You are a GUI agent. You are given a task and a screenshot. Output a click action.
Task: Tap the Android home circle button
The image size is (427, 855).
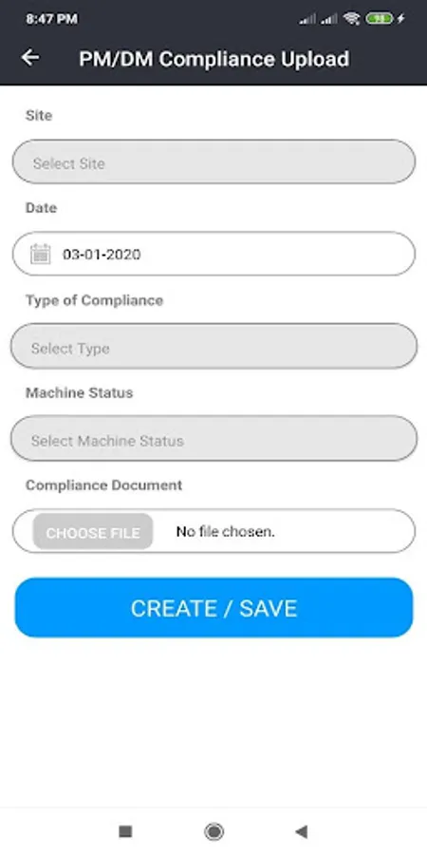(x=213, y=831)
